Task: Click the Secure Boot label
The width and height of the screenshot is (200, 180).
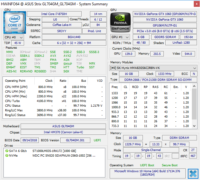Action: 170,165
